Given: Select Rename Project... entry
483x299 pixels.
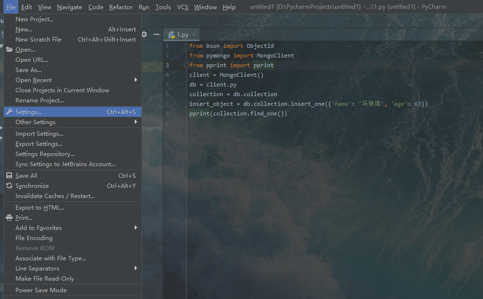Looking at the screenshot, I should coord(73,100).
